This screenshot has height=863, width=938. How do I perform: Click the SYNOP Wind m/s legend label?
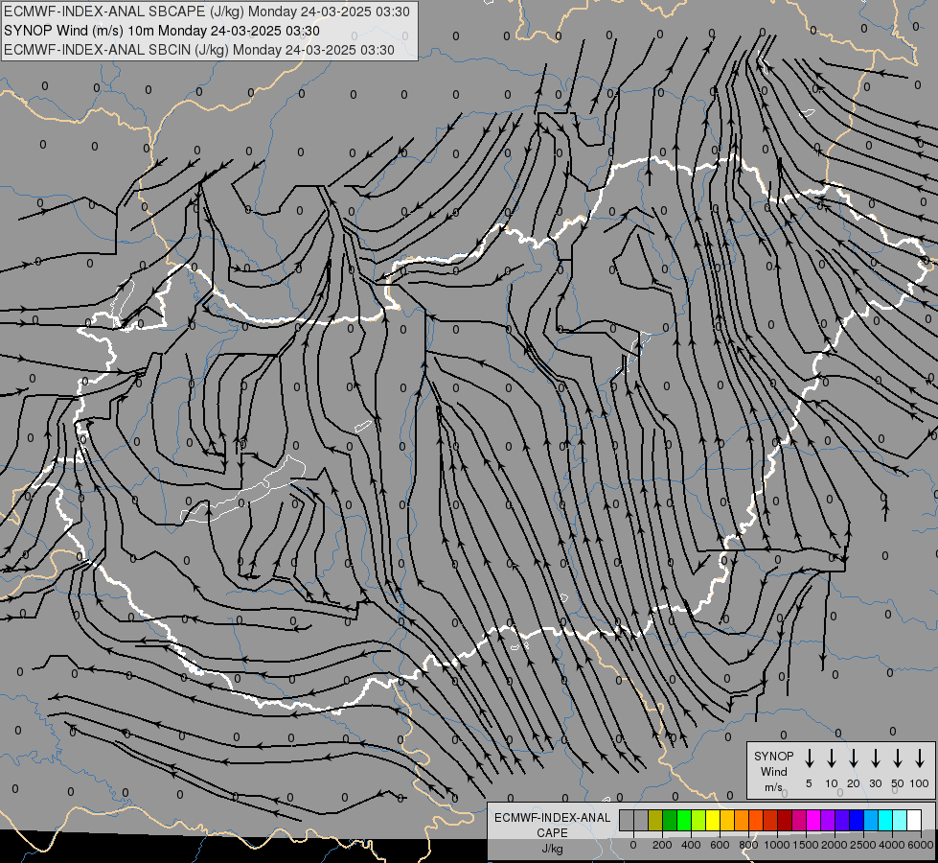(773, 771)
